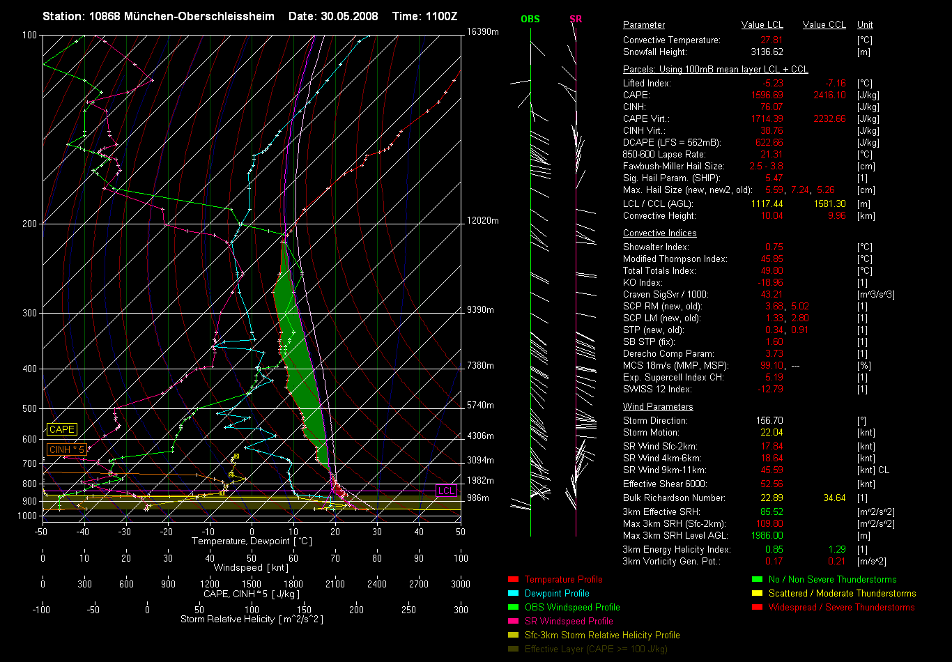This screenshot has width=952, height=662.
Task: Click the Storm Motion value 22.04
Action: pos(772,433)
